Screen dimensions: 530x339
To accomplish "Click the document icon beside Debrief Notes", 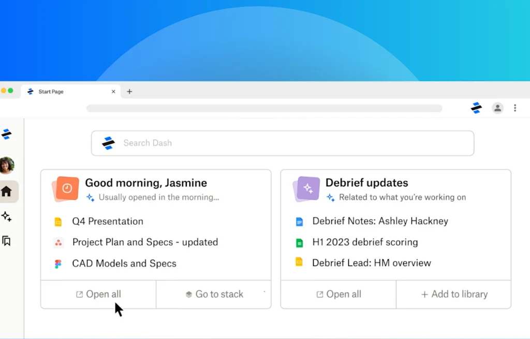I will point(300,221).
